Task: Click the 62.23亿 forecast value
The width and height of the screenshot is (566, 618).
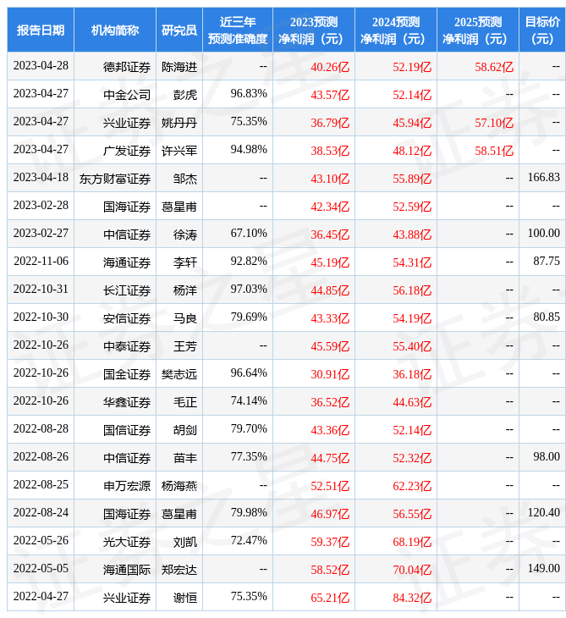Action: pyautogui.click(x=412, y=486)
